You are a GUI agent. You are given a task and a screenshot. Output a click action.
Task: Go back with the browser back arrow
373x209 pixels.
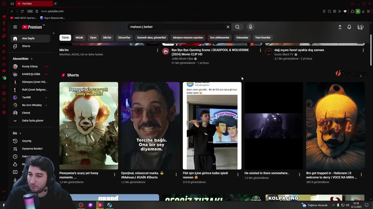pos(12,11)
